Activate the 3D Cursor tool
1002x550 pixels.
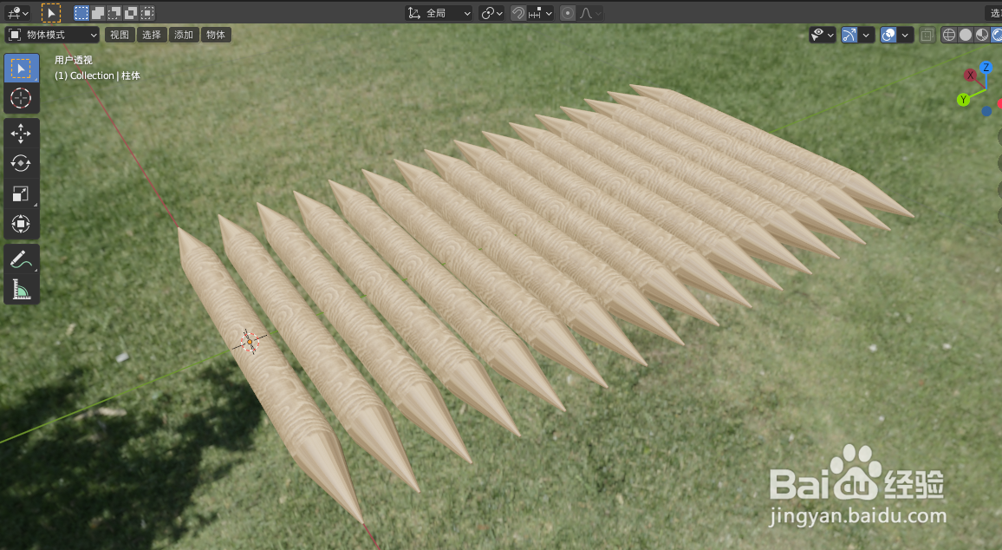[x=21, y=98]
